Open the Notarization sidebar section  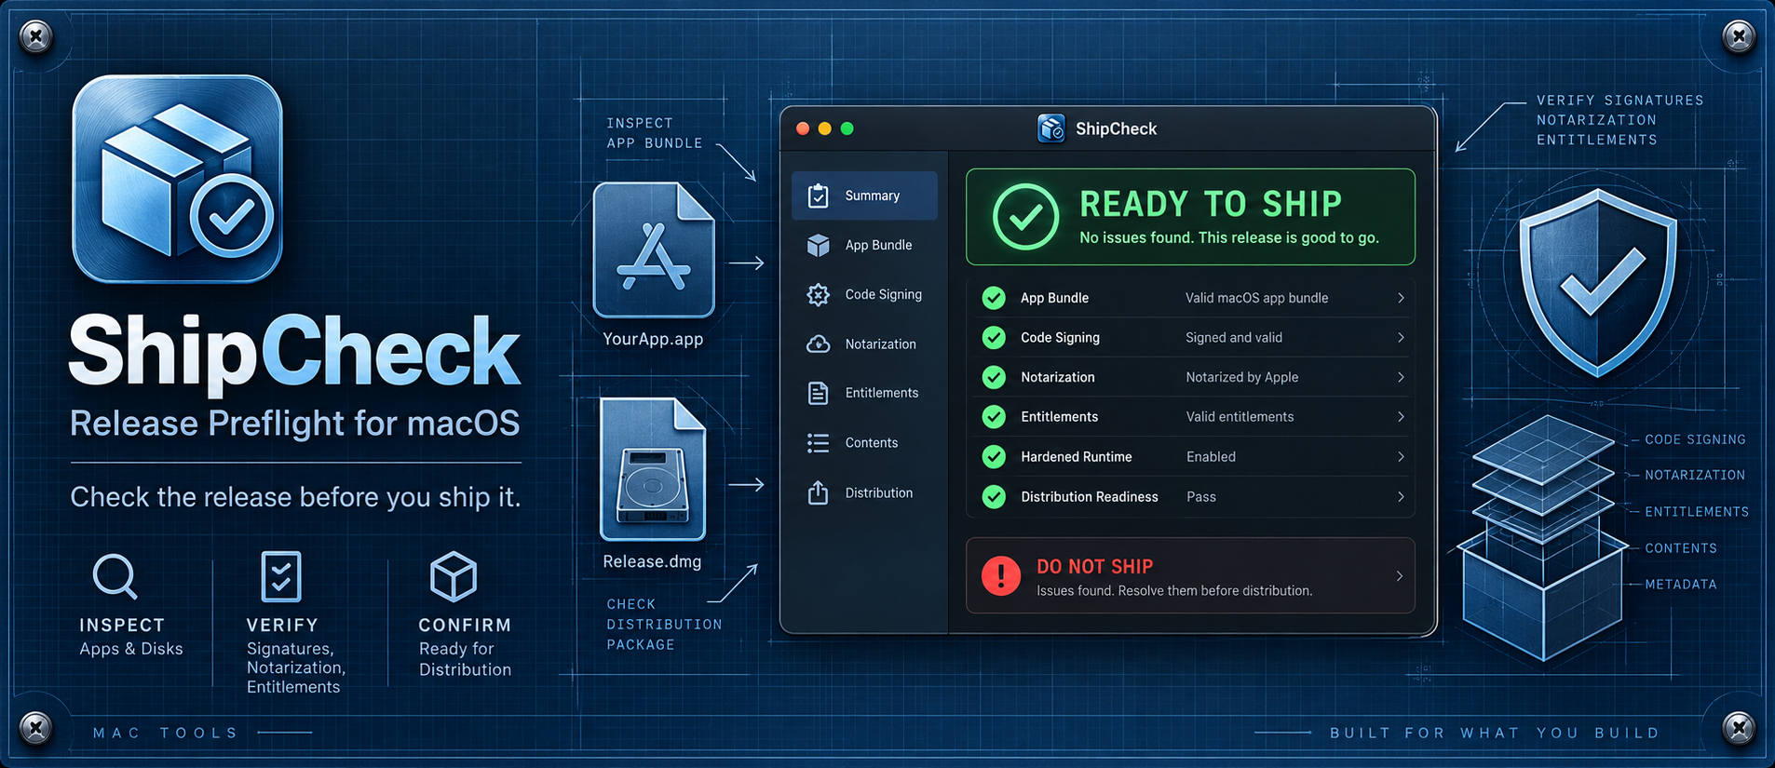point(864,344)
